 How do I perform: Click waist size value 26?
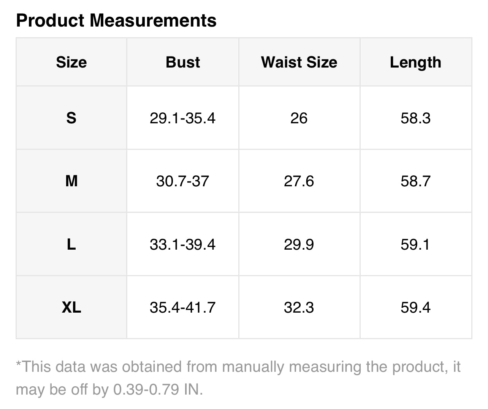click(x=299, y=118)
